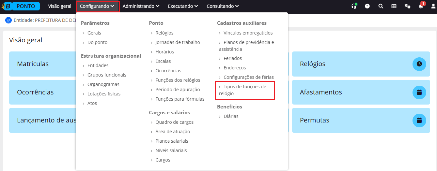Select Tipos de funções de relógio

244,90
